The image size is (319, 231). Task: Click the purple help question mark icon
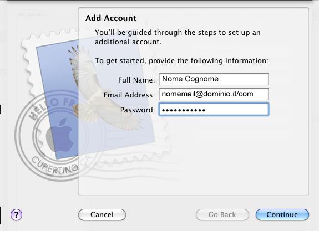16,215
